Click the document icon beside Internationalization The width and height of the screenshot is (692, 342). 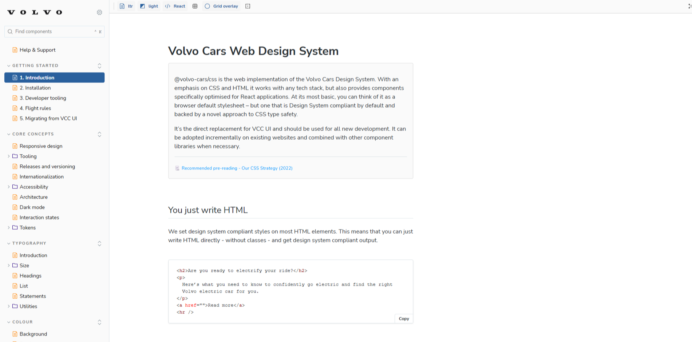[x=15, y=176]
